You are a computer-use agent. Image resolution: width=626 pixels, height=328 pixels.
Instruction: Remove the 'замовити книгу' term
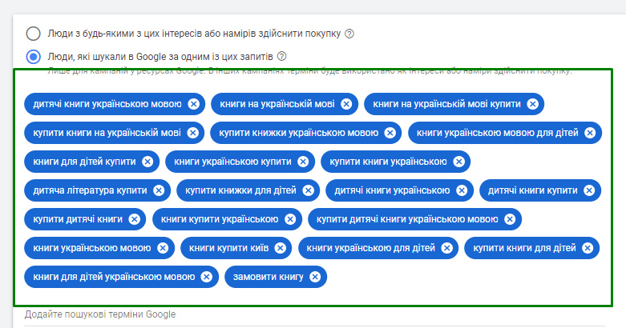(x=315, y=277)
